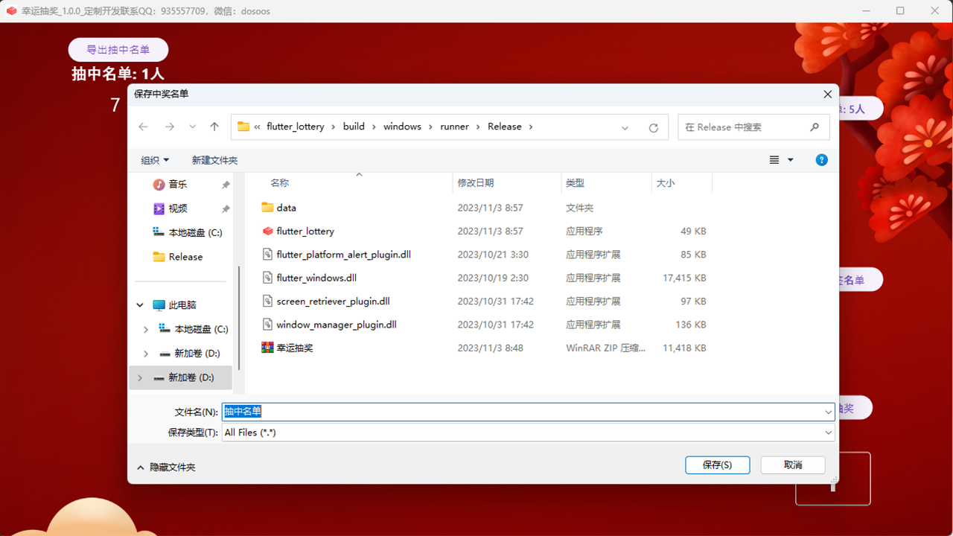Click the back navigation arrow icon
Screen dimensions: 953x536
click(143, 127)
